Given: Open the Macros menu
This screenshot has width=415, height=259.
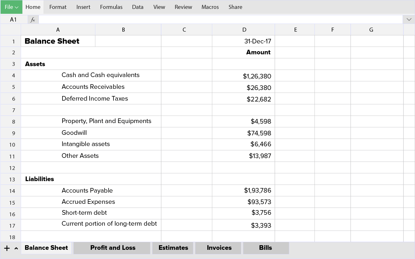Looking at the screenshot, I should click(x=210, y=7).
